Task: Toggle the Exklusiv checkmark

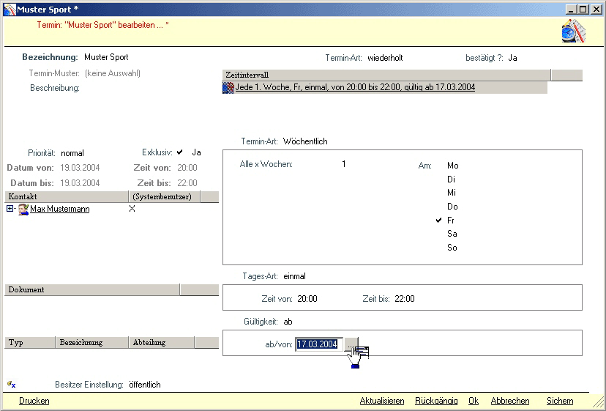Action: pyautogui.click(x=179, y=152)
